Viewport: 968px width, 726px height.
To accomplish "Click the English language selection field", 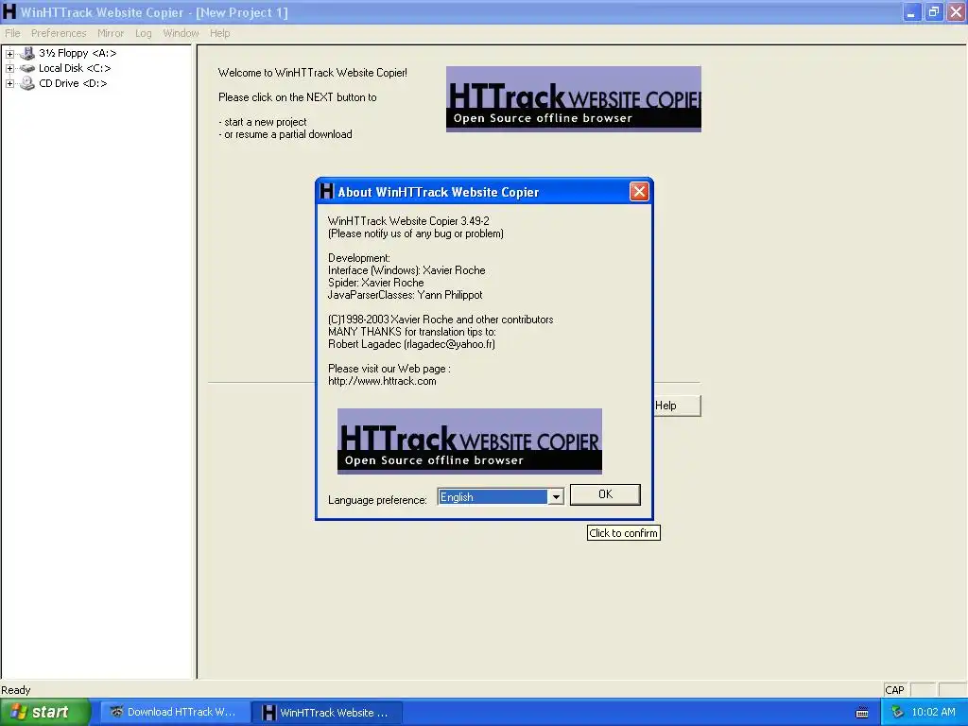I will click(493, 497).
